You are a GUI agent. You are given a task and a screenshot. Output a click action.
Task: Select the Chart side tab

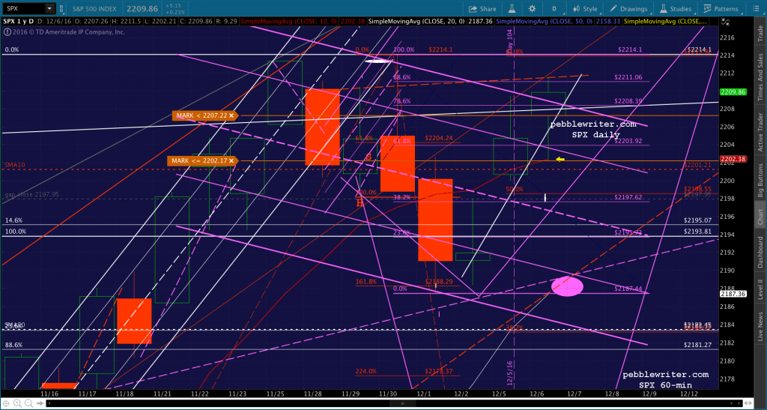coord(761,215)
